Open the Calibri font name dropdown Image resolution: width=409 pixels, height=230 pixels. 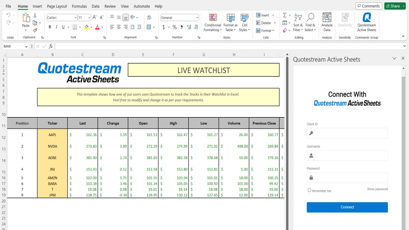[75, 18]
